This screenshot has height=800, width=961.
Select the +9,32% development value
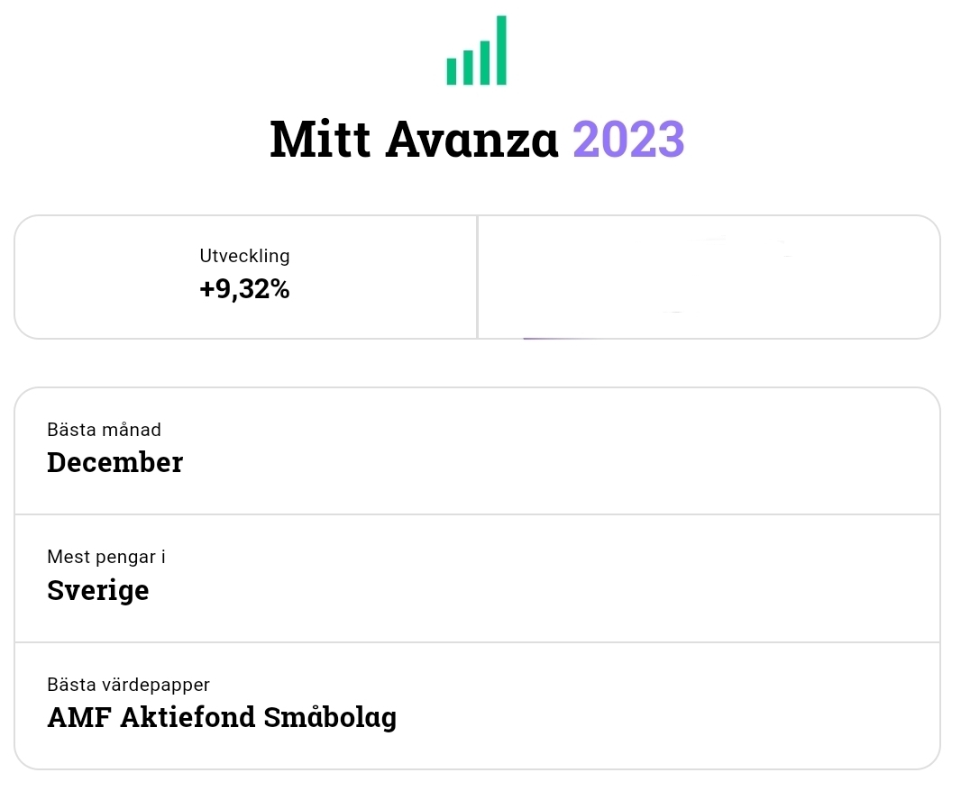click(244, 289)
